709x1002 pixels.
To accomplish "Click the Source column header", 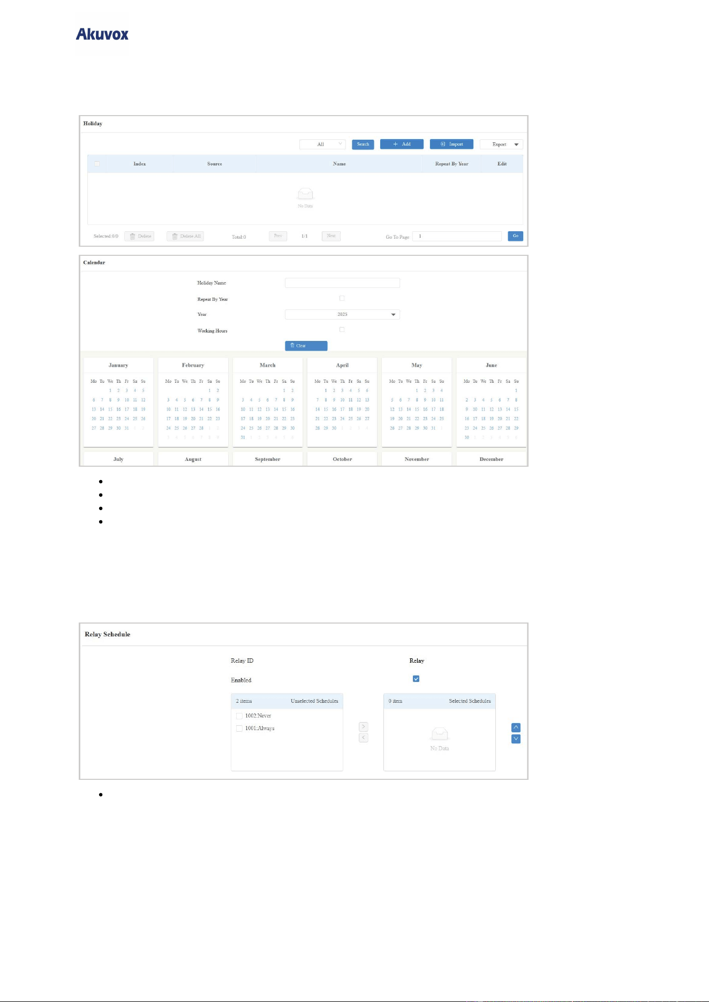I will [x=215, y=164].
